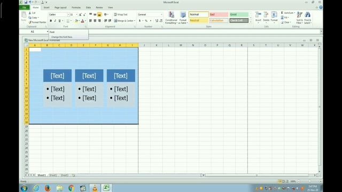342x192 pixels.
Task: Open Conditional Formatting menu
Action: (171, 18)
